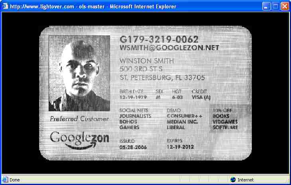This screenshot has height=185, width=291.
Task: Click the name WINSTON SMITH
Action: tap(147, 61)
